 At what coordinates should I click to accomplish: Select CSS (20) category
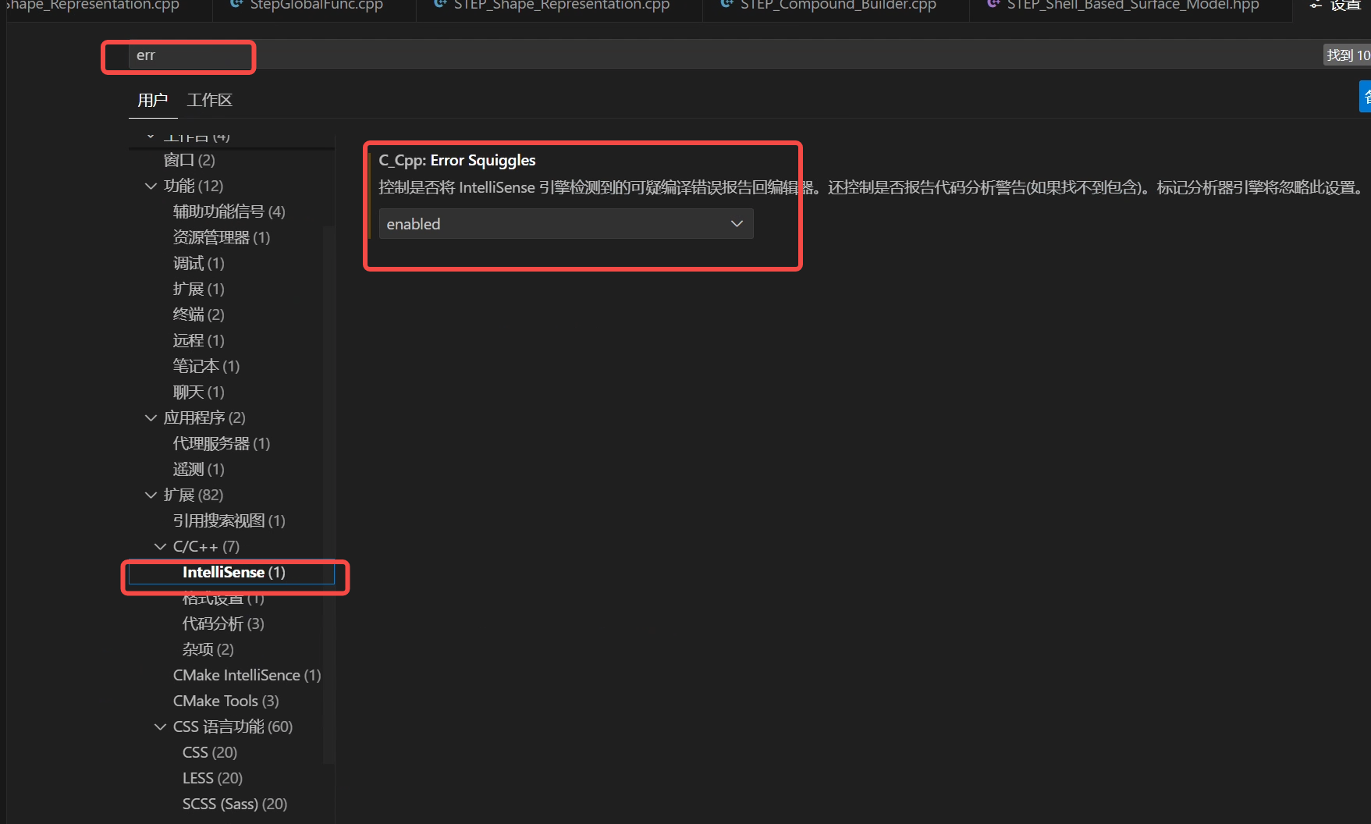210,752
